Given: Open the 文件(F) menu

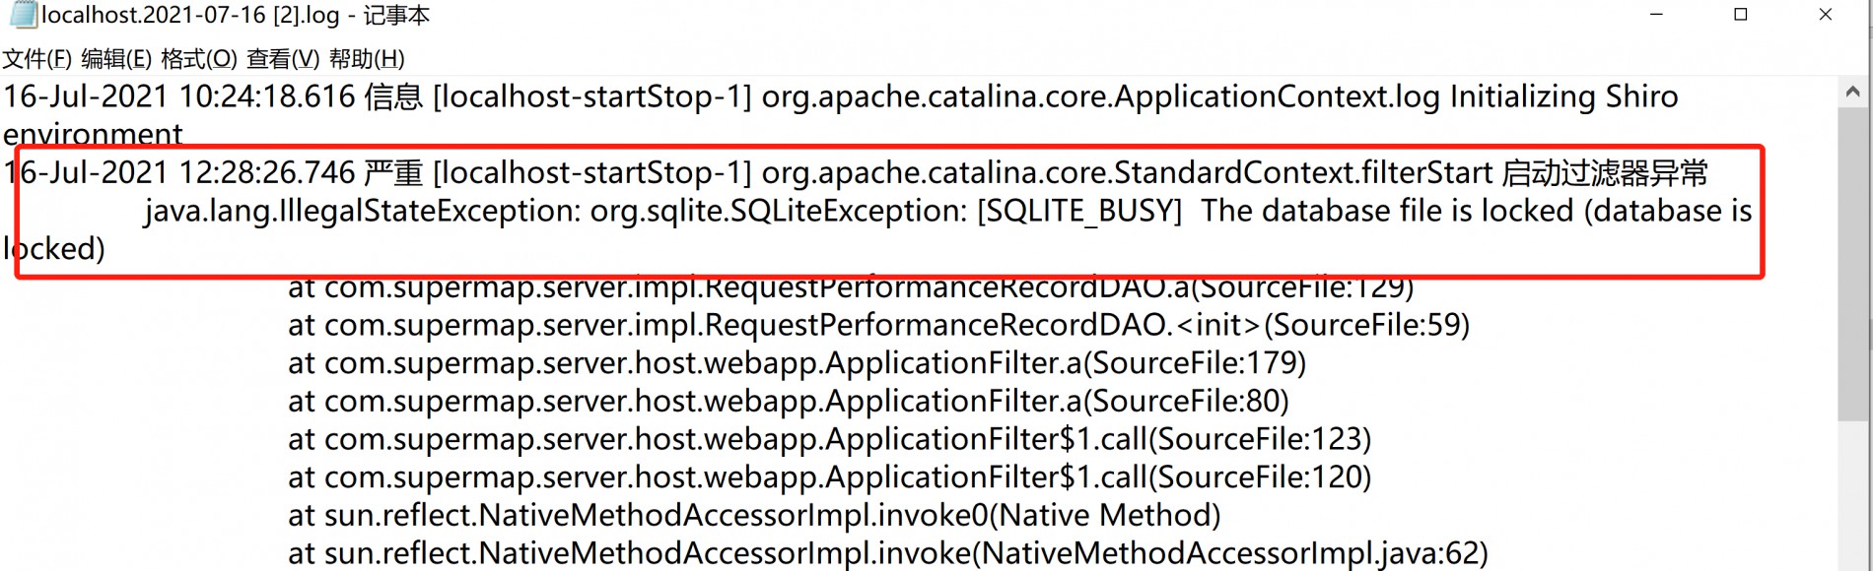Looking at the screenshot, I should [x=37, y=59].
